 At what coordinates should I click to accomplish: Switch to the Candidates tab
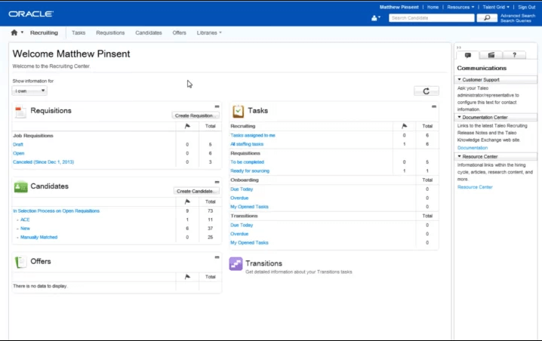click(x=148, y=33)
